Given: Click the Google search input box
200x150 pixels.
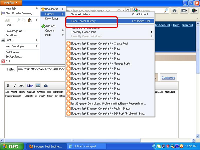Looking at the screenshot, I should coord(152,10).
